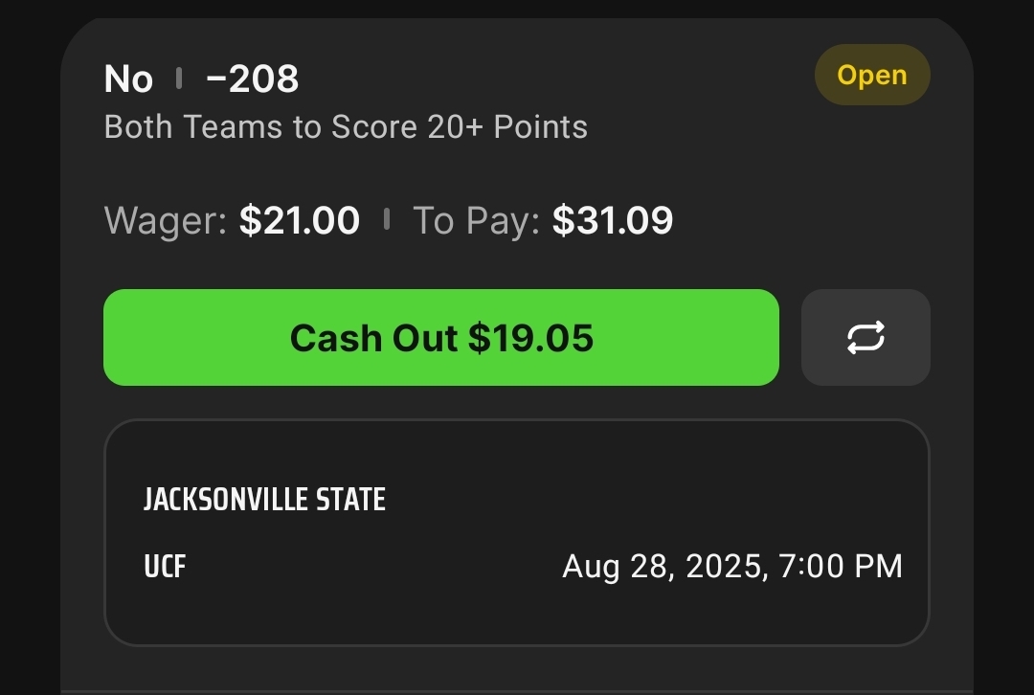Open the Jacksonville State team name
Screen dimensions: 1034x695
point(264,499)
